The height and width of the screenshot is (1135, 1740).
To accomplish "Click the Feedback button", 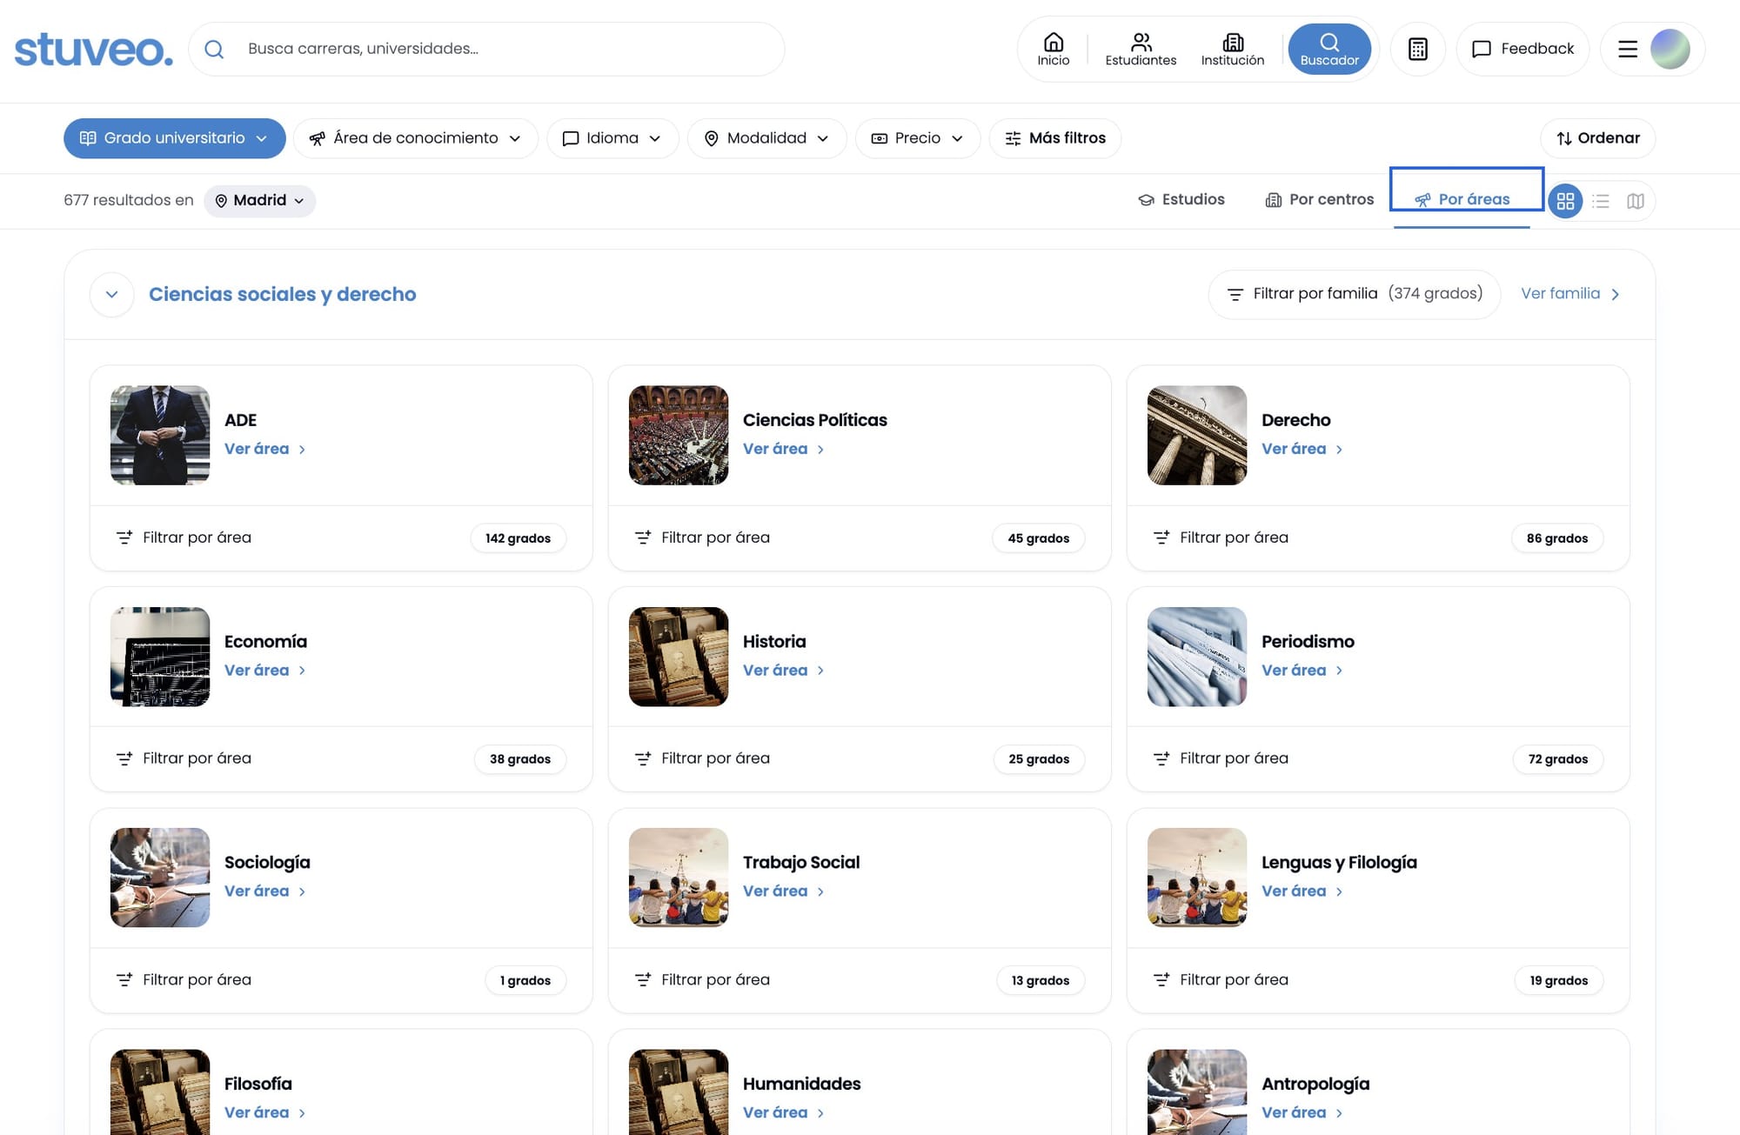I will point(1522,49).
